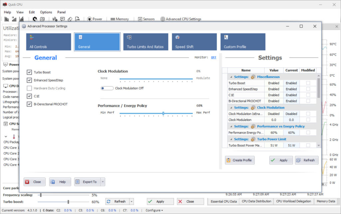Click the Performance / Energy Policy slider handle
The image size is (341, 214).
[x=163, y=113]
